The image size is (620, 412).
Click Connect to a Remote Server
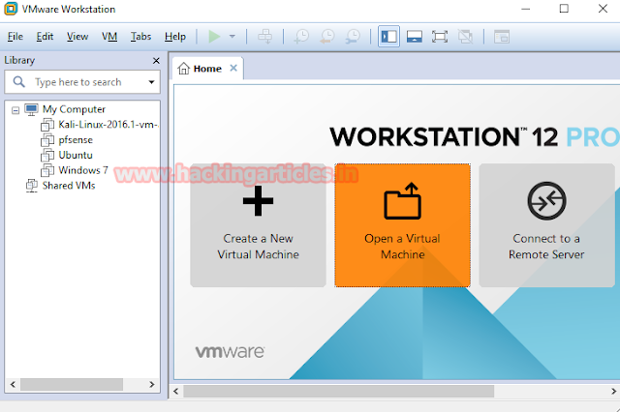[546, 225]
